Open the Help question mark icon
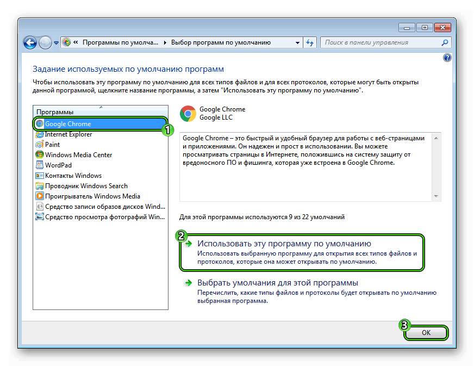Screen dimensions: 474x366 point(447,58)
